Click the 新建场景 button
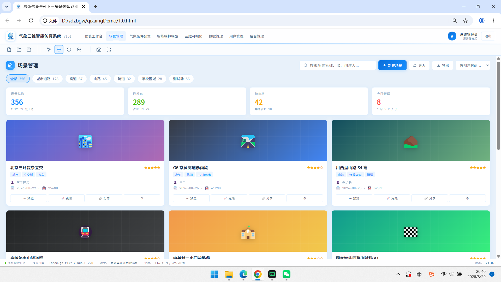The image size is (501, 282). [x=392, y=66]
